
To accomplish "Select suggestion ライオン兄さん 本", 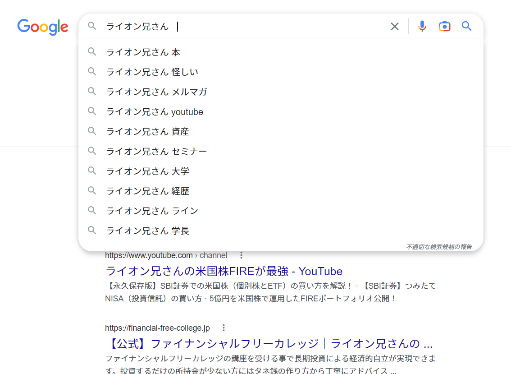I will click(281, 52).
